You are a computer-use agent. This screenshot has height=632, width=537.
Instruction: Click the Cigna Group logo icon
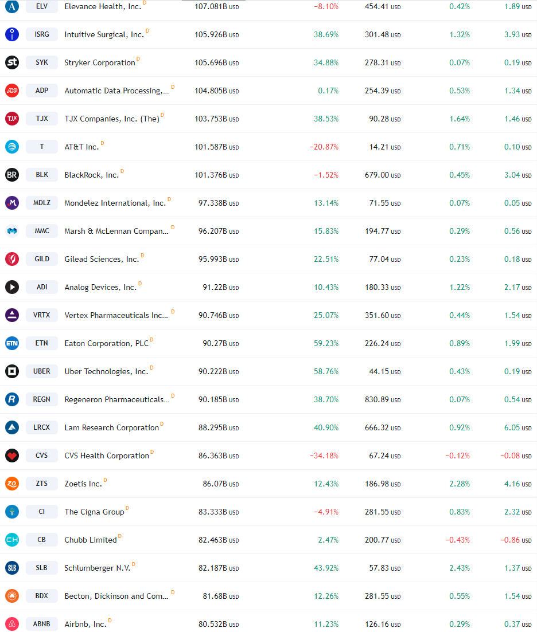coord(12,512)
